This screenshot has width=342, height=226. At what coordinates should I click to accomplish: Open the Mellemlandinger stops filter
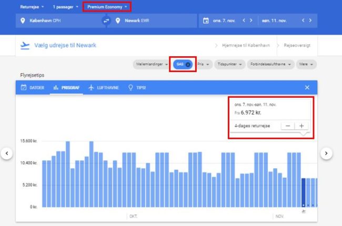tap(152, 64)
